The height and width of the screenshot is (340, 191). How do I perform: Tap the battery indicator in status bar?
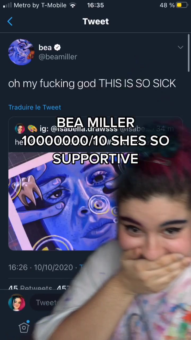tap(182, 5)
